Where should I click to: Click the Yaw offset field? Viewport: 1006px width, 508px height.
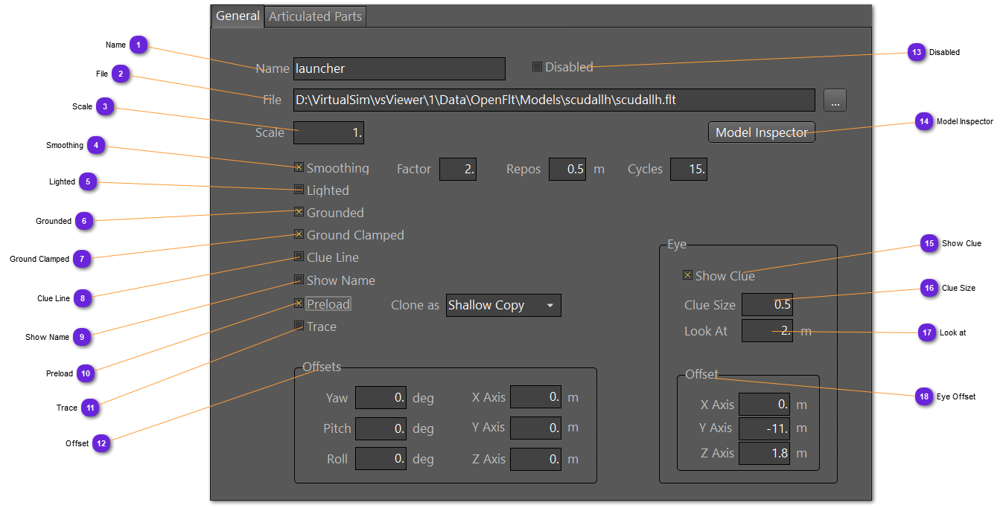(381, 398)
